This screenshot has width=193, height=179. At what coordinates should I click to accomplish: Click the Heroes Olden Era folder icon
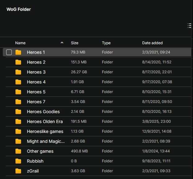click(x=18, y=121)
